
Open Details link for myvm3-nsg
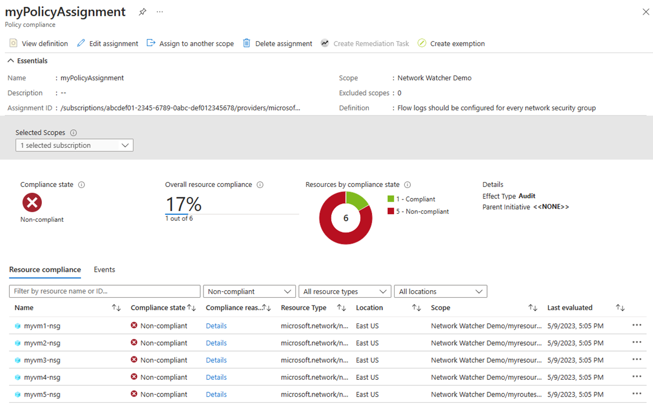[216, 360]
